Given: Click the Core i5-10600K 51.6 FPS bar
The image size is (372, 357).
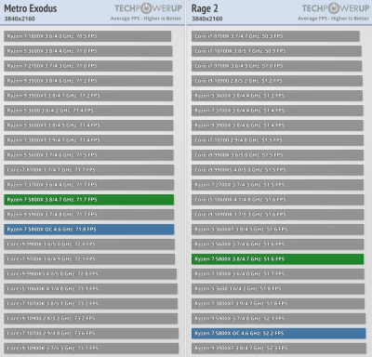Looking at the screenshot, I should (277, 200).
